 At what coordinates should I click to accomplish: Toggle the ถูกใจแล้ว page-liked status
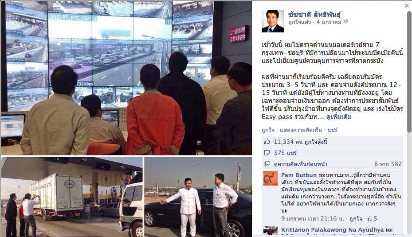tap(299, 22)
